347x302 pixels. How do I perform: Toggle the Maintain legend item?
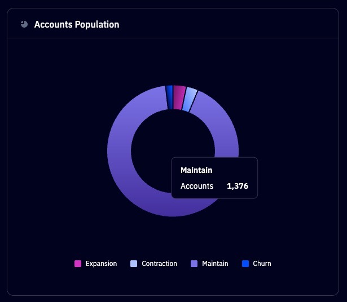pyautogui.click(x=209, y=264)
